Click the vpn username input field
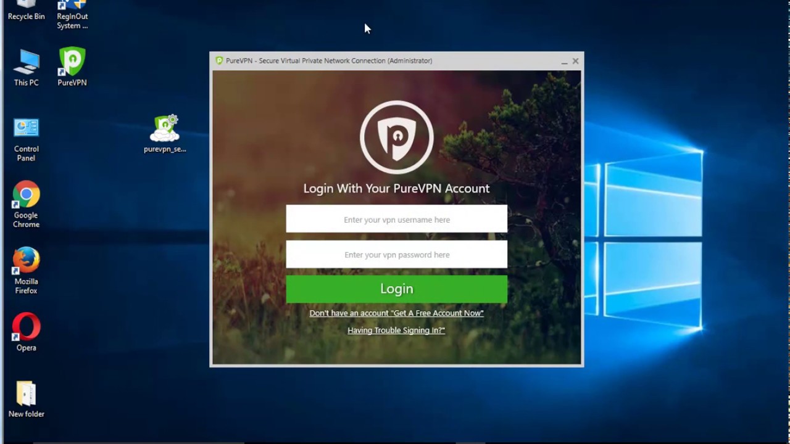The image size is (790, 444). 396,219
